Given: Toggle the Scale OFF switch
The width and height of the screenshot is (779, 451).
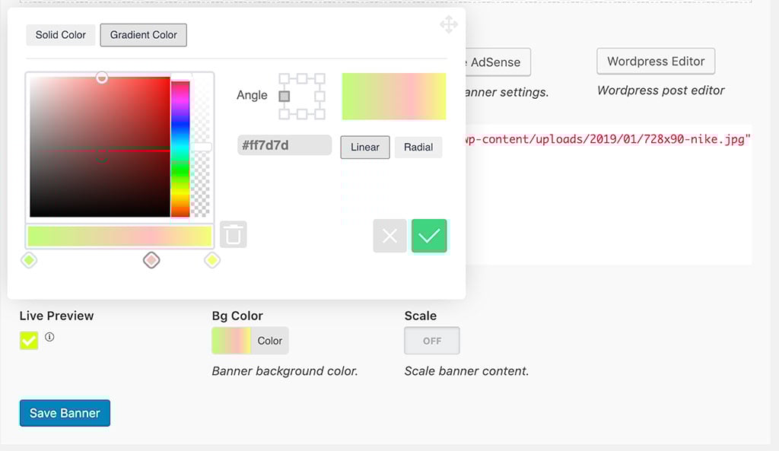Looking at the screenshot, I should coord(431,341).
